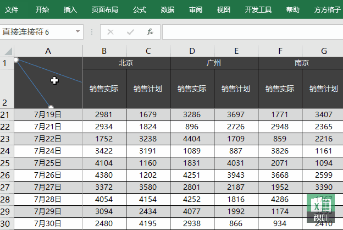
Task: Click the confirm checkmark formula icon
Action: [x=130, y=32]
